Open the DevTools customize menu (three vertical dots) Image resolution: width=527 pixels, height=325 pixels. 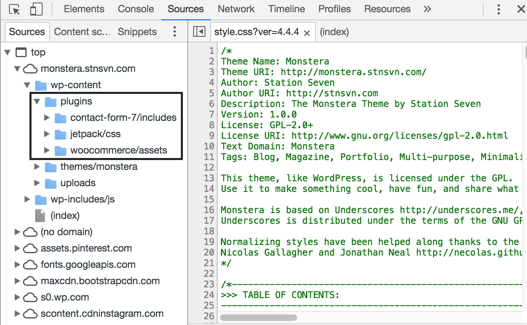(x=498, y=9)
